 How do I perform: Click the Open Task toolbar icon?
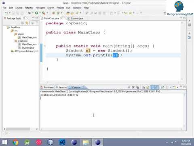pos(72,13)
